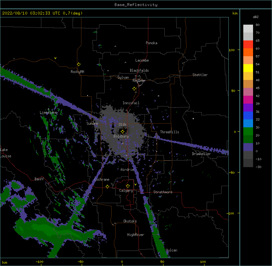Click the Lake Louise label
272x266 pixels.
[6, 153]
